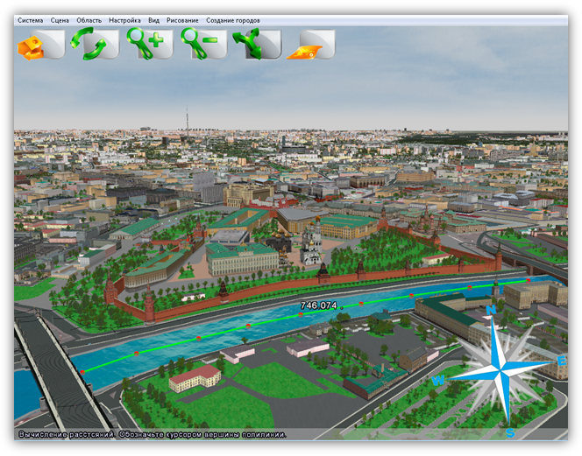Open the Область menu
Viewport: 582px width, 456px height.
[x=89, y=19]
